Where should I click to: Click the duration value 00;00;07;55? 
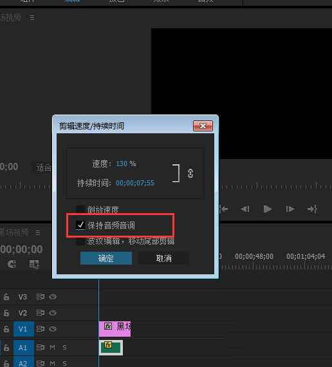click(x=135, y=183)
